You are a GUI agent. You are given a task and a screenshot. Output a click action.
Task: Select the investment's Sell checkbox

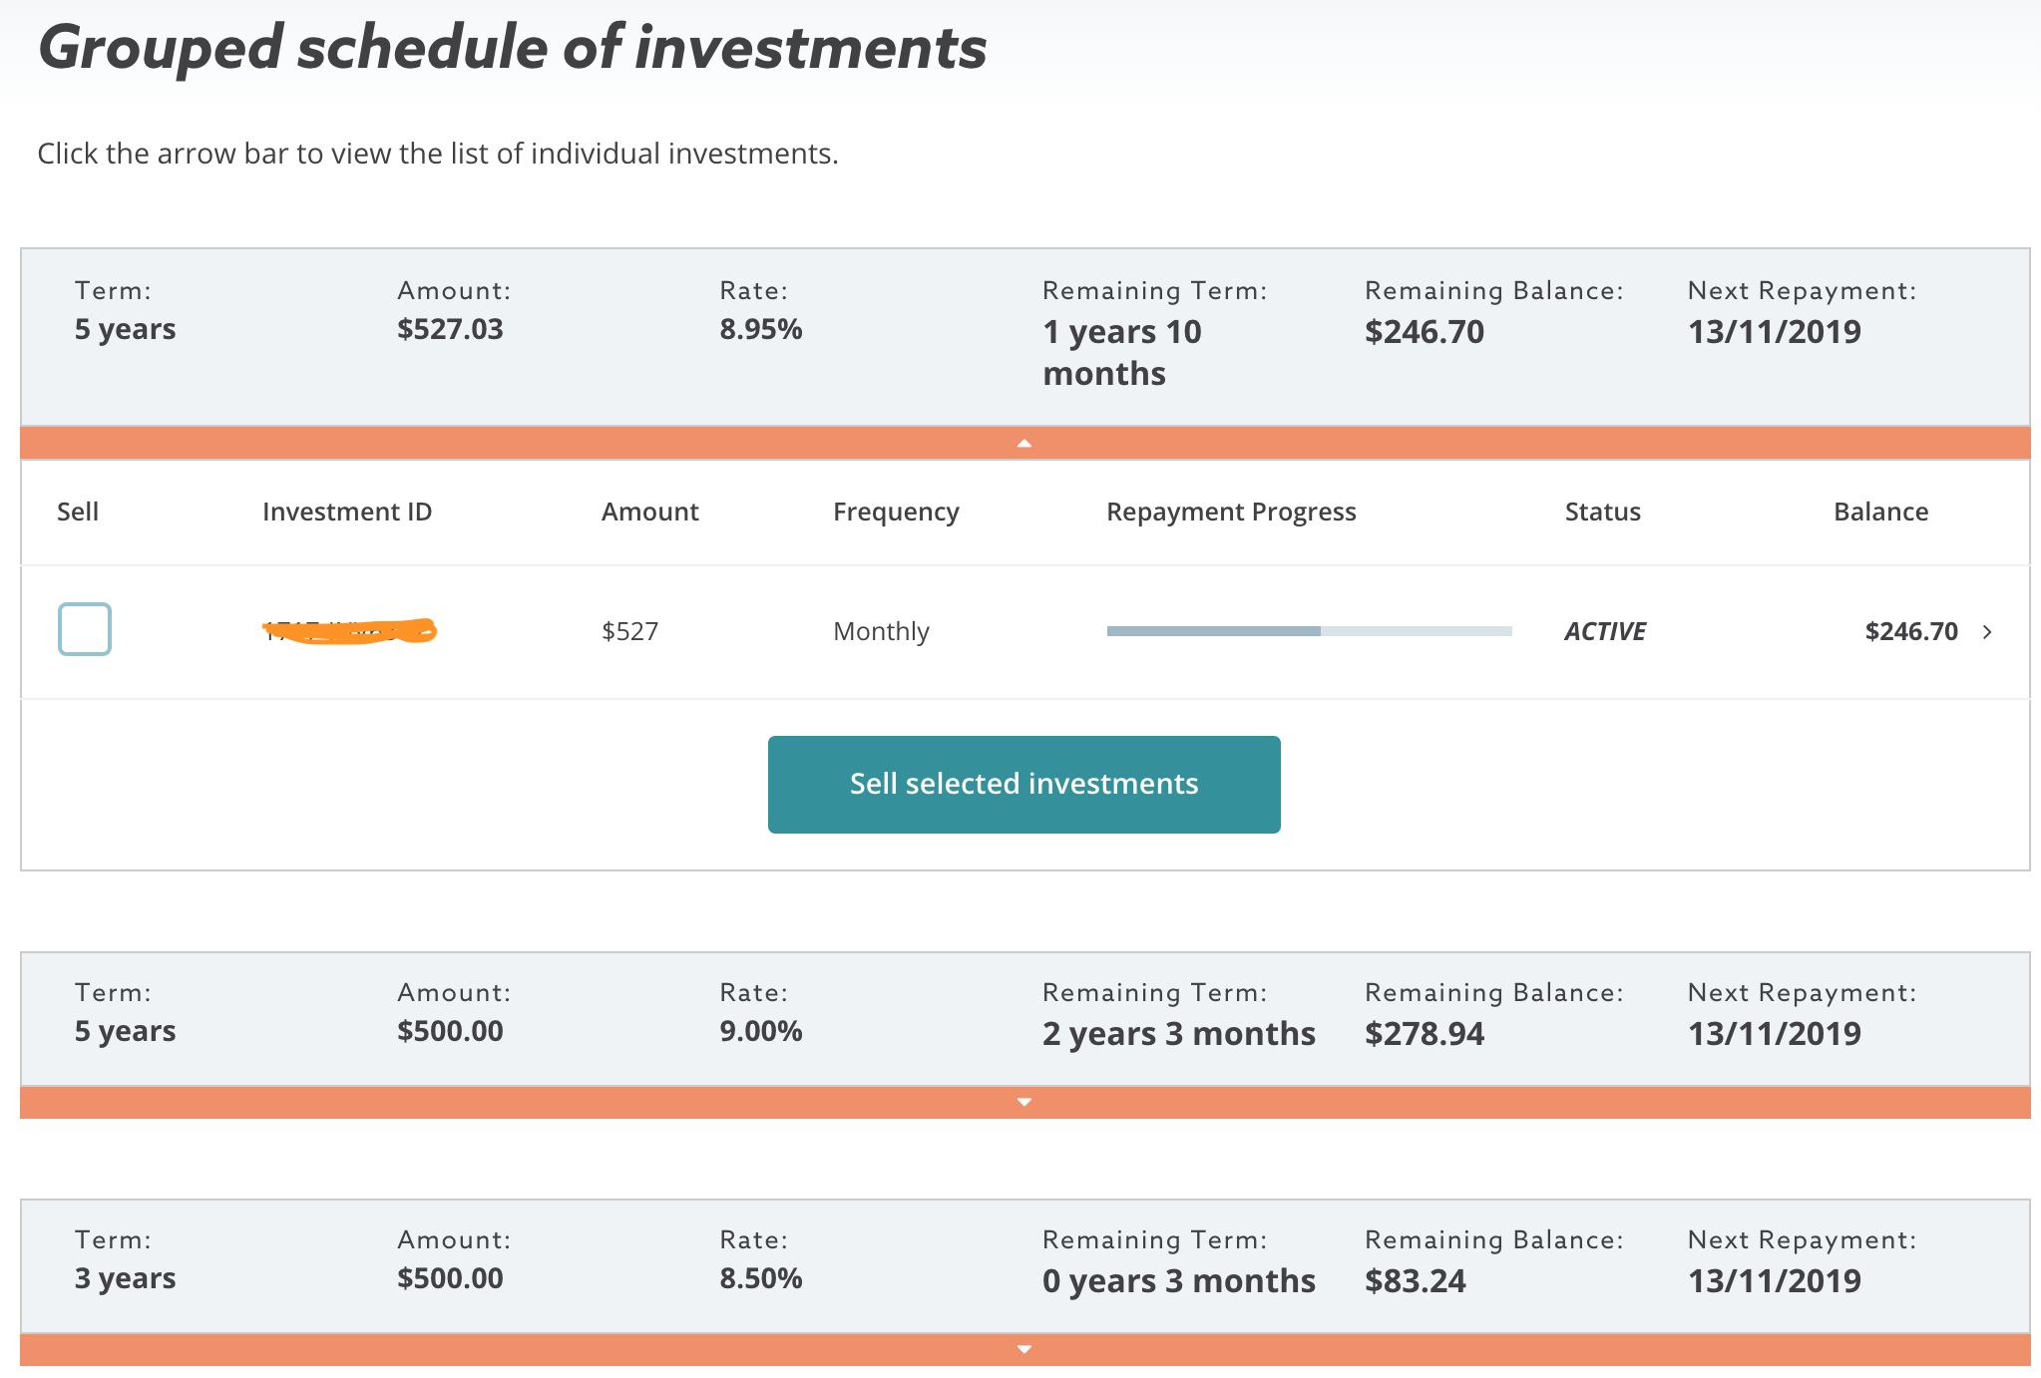85,629
